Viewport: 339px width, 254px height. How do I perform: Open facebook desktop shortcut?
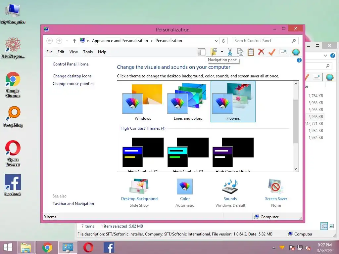click(13, 185)
